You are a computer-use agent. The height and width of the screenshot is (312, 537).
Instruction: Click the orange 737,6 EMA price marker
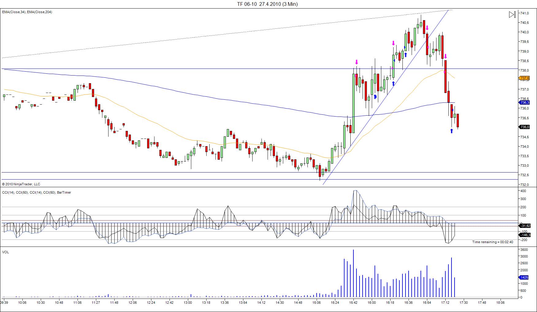point(525,78)
